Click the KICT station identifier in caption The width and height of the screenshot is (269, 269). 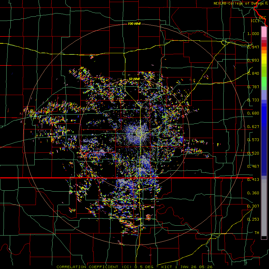click(x=167, y=267)
